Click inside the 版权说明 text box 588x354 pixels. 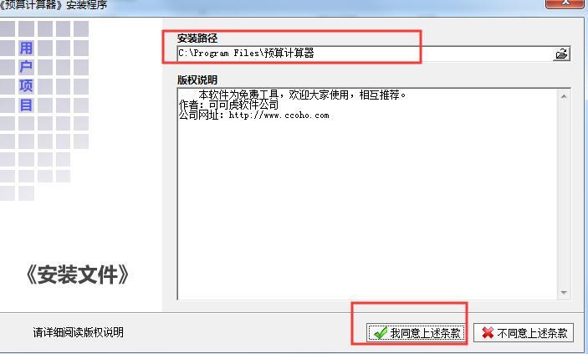click(367, 193)
